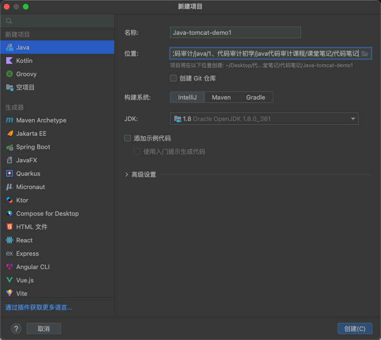381x340 pixels.
Task: Click the 创建(C) button
Action: click(x=354, y=329)
